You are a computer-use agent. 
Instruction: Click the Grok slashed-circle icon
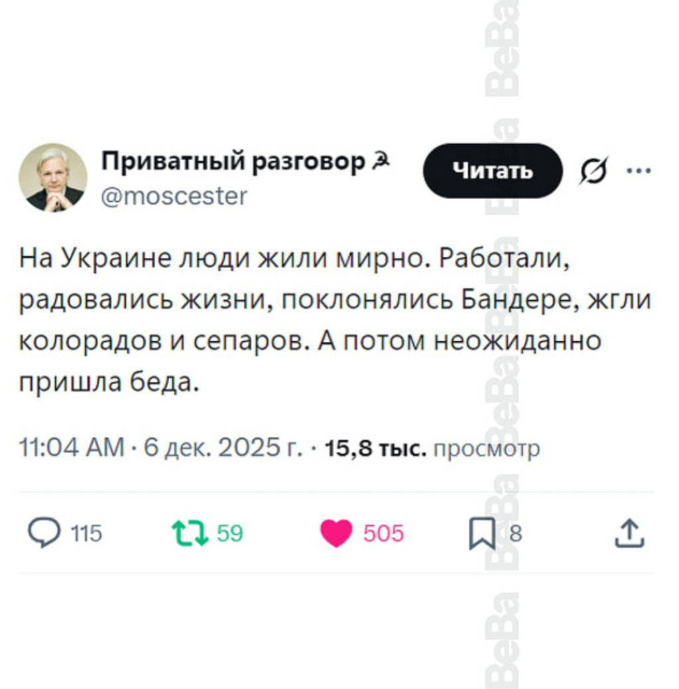click(587, 171)
